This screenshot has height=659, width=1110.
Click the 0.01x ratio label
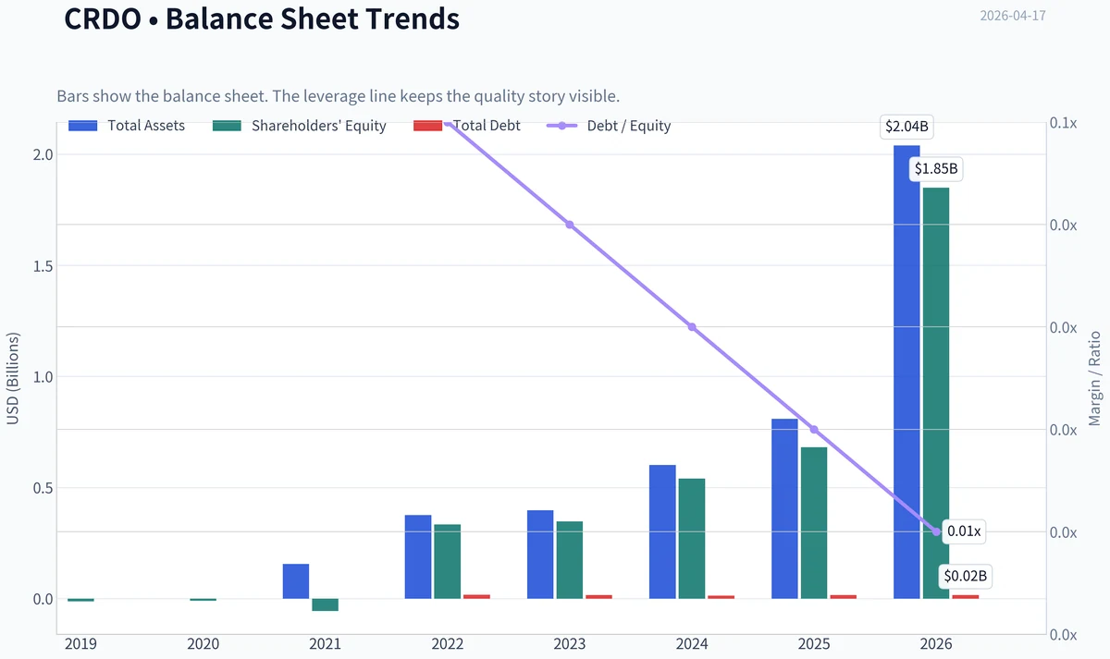point(964,531)
